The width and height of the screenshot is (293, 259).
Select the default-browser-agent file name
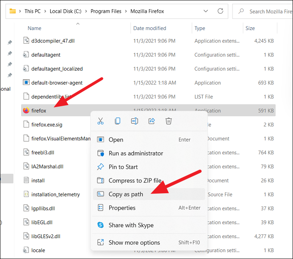(x=57, y=83)
